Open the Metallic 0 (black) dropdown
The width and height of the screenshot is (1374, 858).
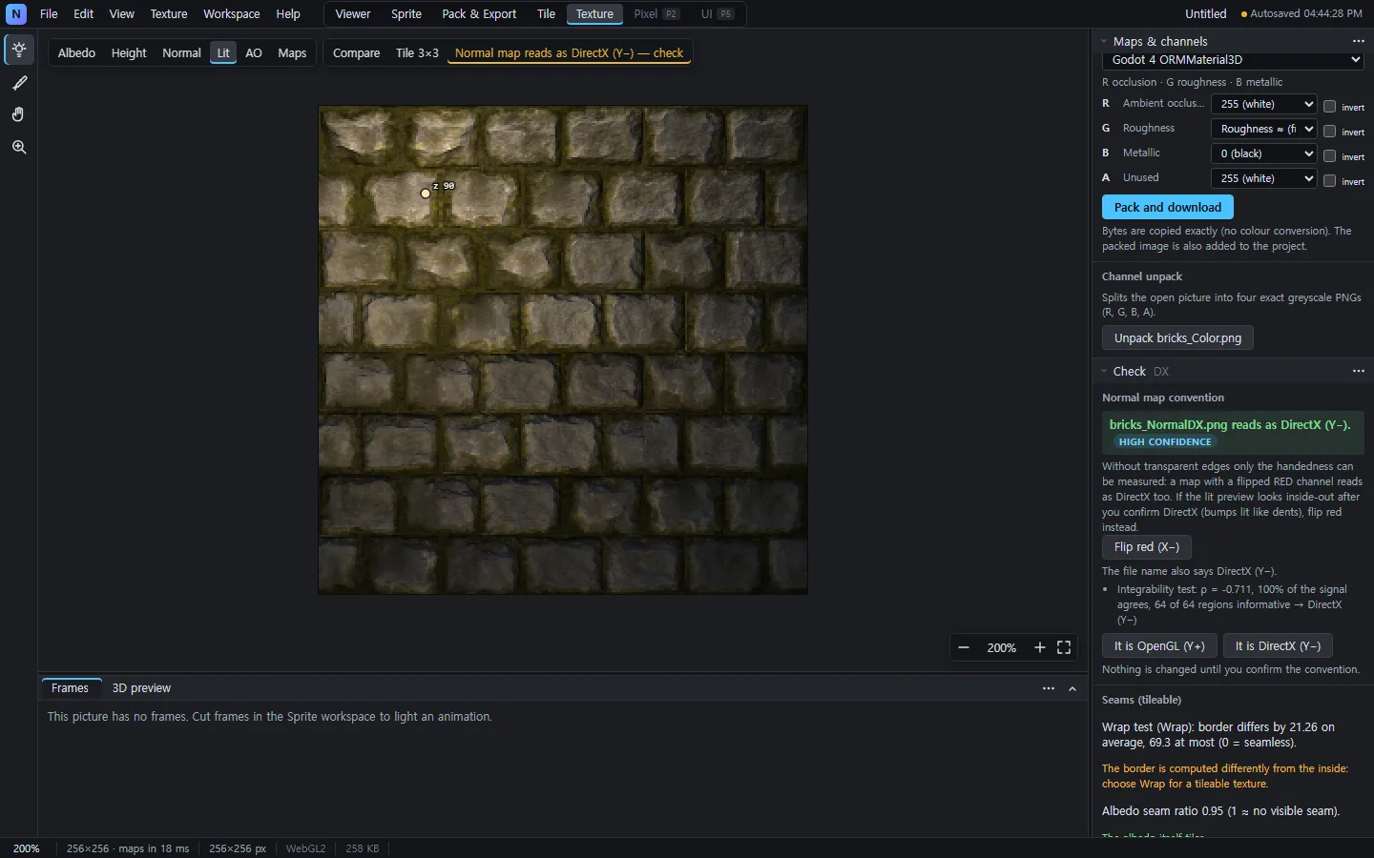click(x=1264, y=153)
